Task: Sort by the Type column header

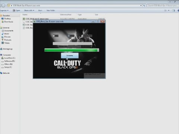Action: [80, 15]
